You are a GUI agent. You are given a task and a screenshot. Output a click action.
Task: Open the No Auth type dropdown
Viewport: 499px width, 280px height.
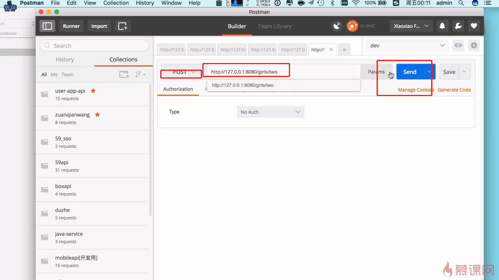[271, 112]
